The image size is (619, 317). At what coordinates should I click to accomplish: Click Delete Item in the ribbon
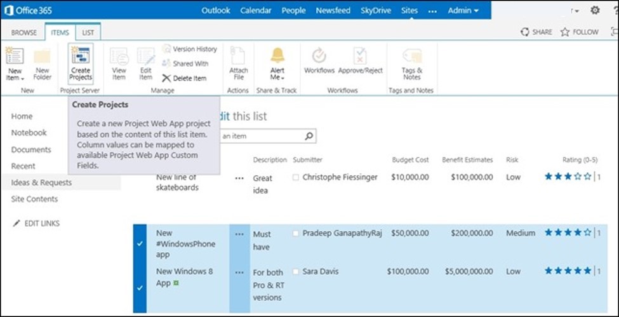click(184, 78)
